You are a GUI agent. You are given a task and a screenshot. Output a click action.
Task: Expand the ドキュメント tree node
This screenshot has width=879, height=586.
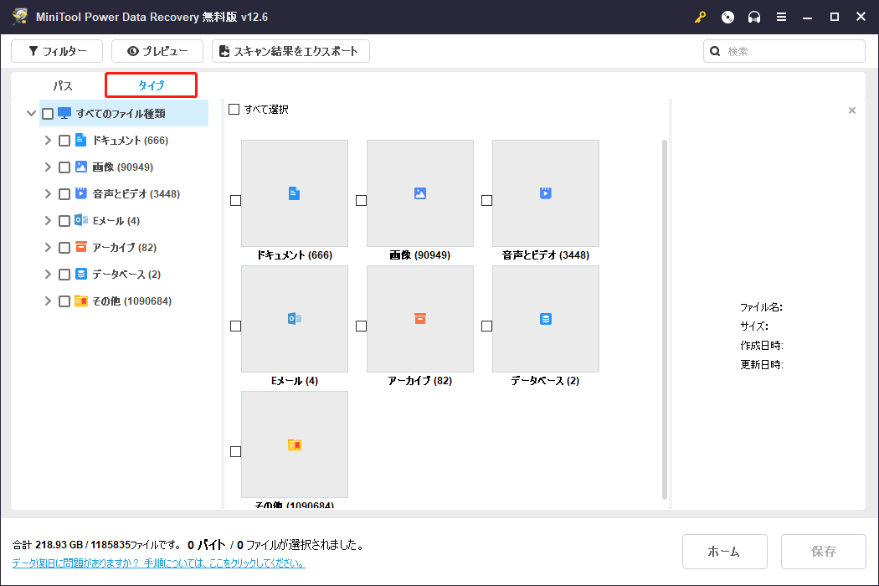click(48, 141)
